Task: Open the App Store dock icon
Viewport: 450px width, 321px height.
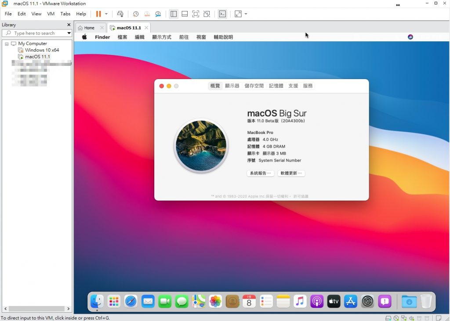Action: 350,301
